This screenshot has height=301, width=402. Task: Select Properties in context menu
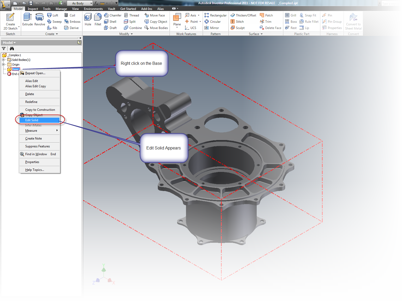40,162
